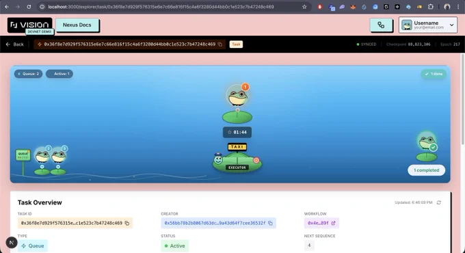Image resolution: width=465 pixels, height=253 pixels.
Task: Open Nexus Docs
Action: coord(77,25)
